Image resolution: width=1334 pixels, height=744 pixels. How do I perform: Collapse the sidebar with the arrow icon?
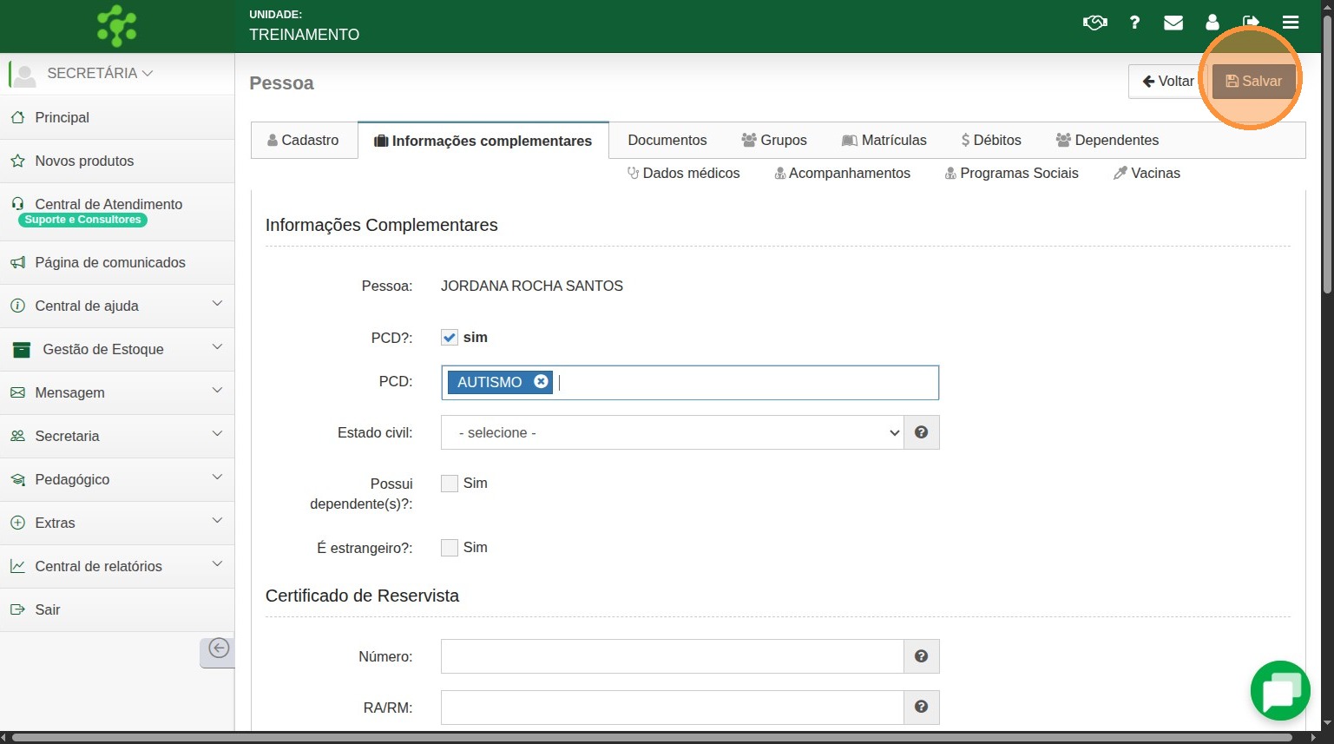pos(219,649)
